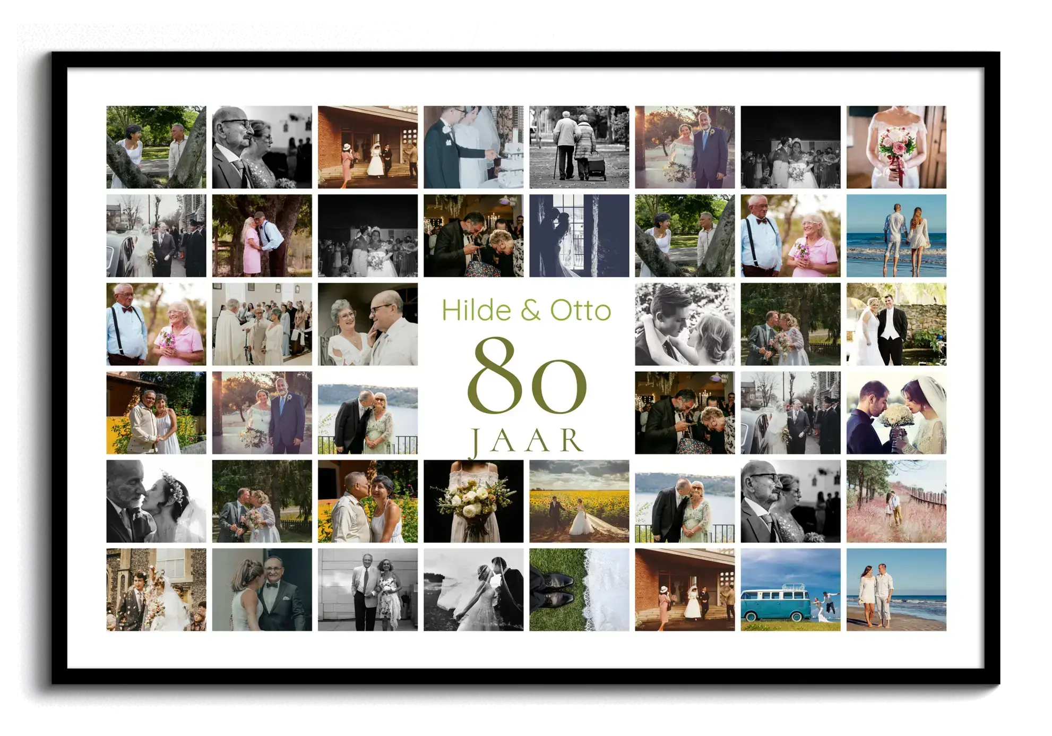Click the 'Hilde & Otto' title text

[x=526, y=310]
